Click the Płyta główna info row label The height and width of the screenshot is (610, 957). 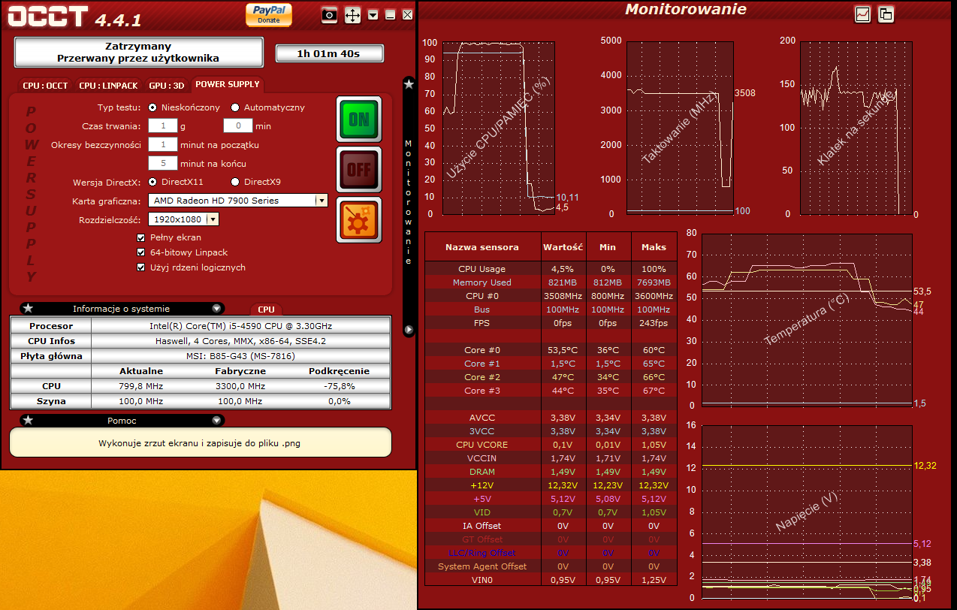pos(51,356)
